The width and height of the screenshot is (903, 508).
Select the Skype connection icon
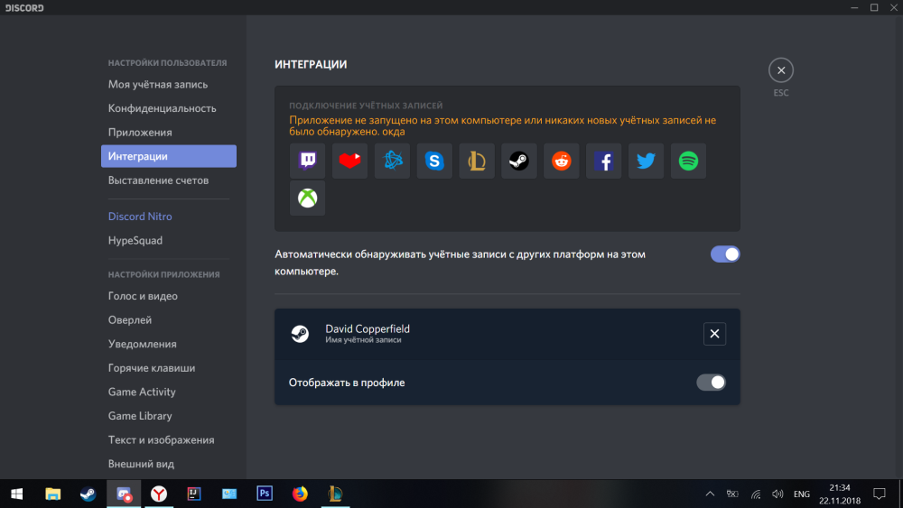point(434,162)
